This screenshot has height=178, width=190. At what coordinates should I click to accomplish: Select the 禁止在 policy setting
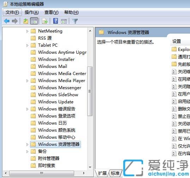click(x=181, y=116)
